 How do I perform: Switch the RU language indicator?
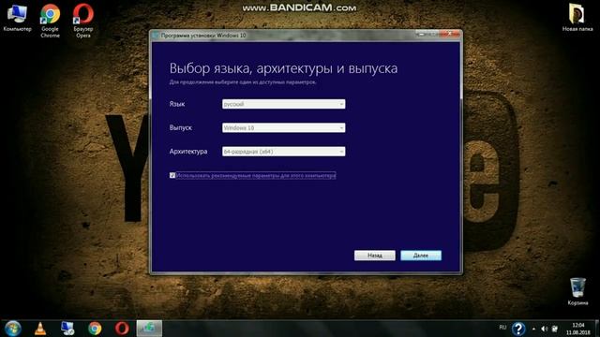(502, 328)
